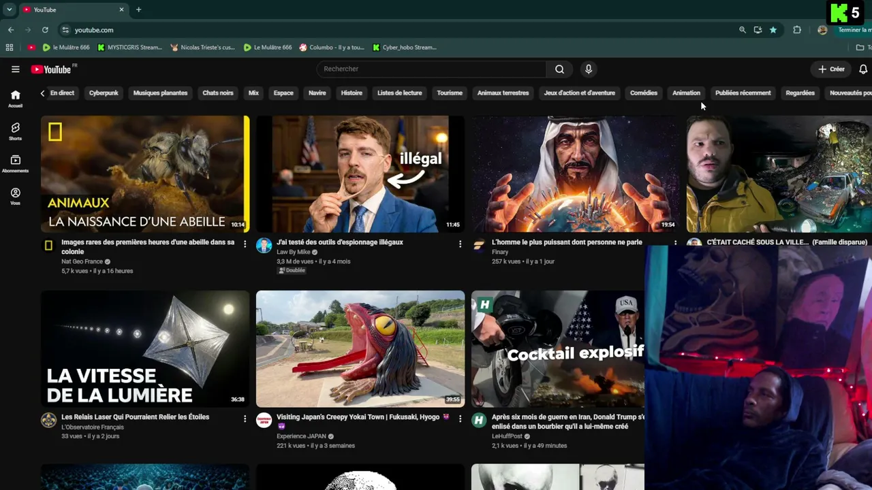Open Accueil in the left sidebar

[15, 99]
